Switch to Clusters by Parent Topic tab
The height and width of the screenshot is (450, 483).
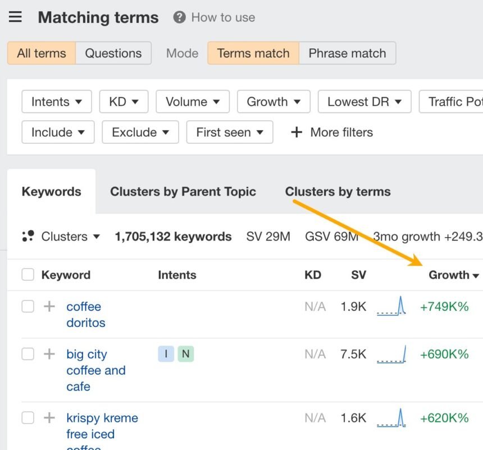(183, 192)
